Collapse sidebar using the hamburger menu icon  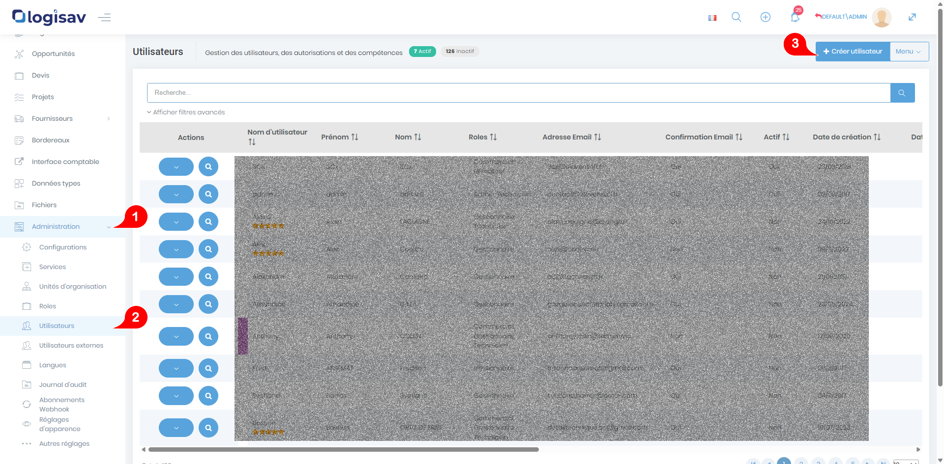pyautogui.click(x=104, y=18)
